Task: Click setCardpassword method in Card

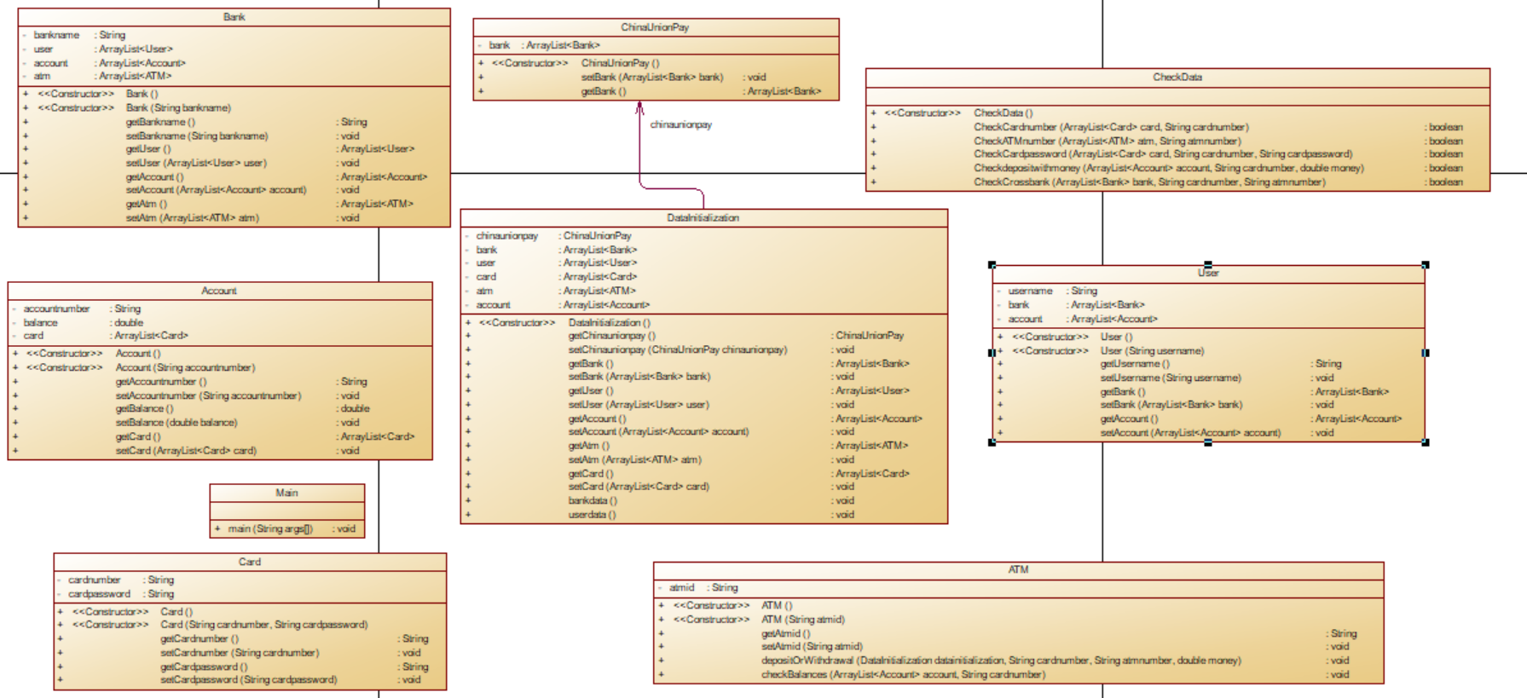Action: pyautogui.click(x=248, y=679)
